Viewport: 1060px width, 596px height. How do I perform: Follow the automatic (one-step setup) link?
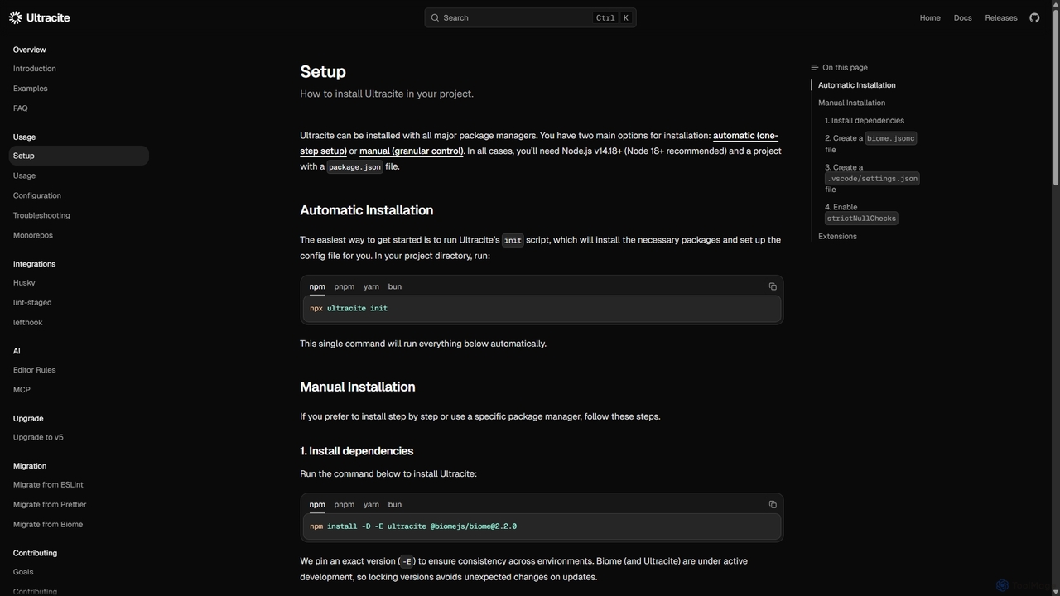click(x=745, y=136)
